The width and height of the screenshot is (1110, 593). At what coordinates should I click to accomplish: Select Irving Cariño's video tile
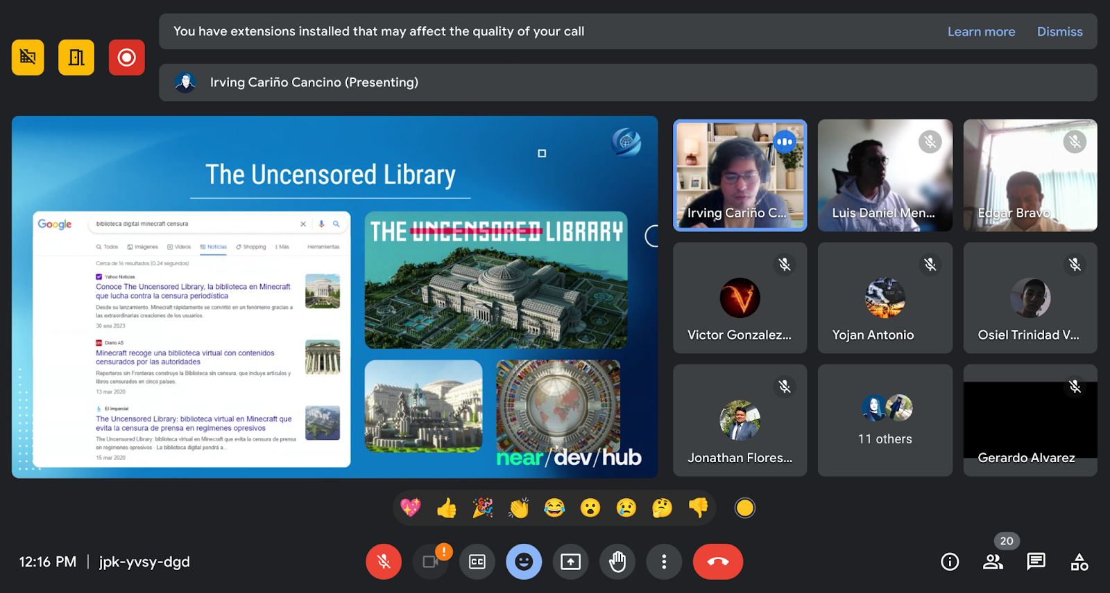(x=740, y=175)
